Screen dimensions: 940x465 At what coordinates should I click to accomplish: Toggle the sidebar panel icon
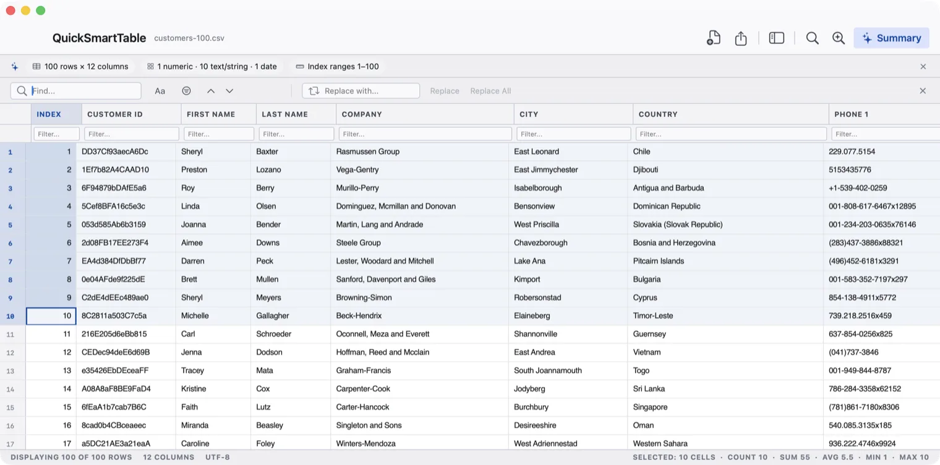[777, 38]
